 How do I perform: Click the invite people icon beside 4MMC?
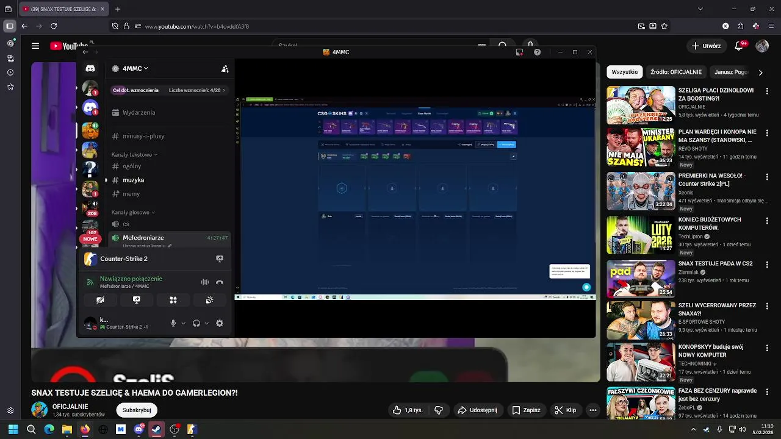(x=225, y=69)
